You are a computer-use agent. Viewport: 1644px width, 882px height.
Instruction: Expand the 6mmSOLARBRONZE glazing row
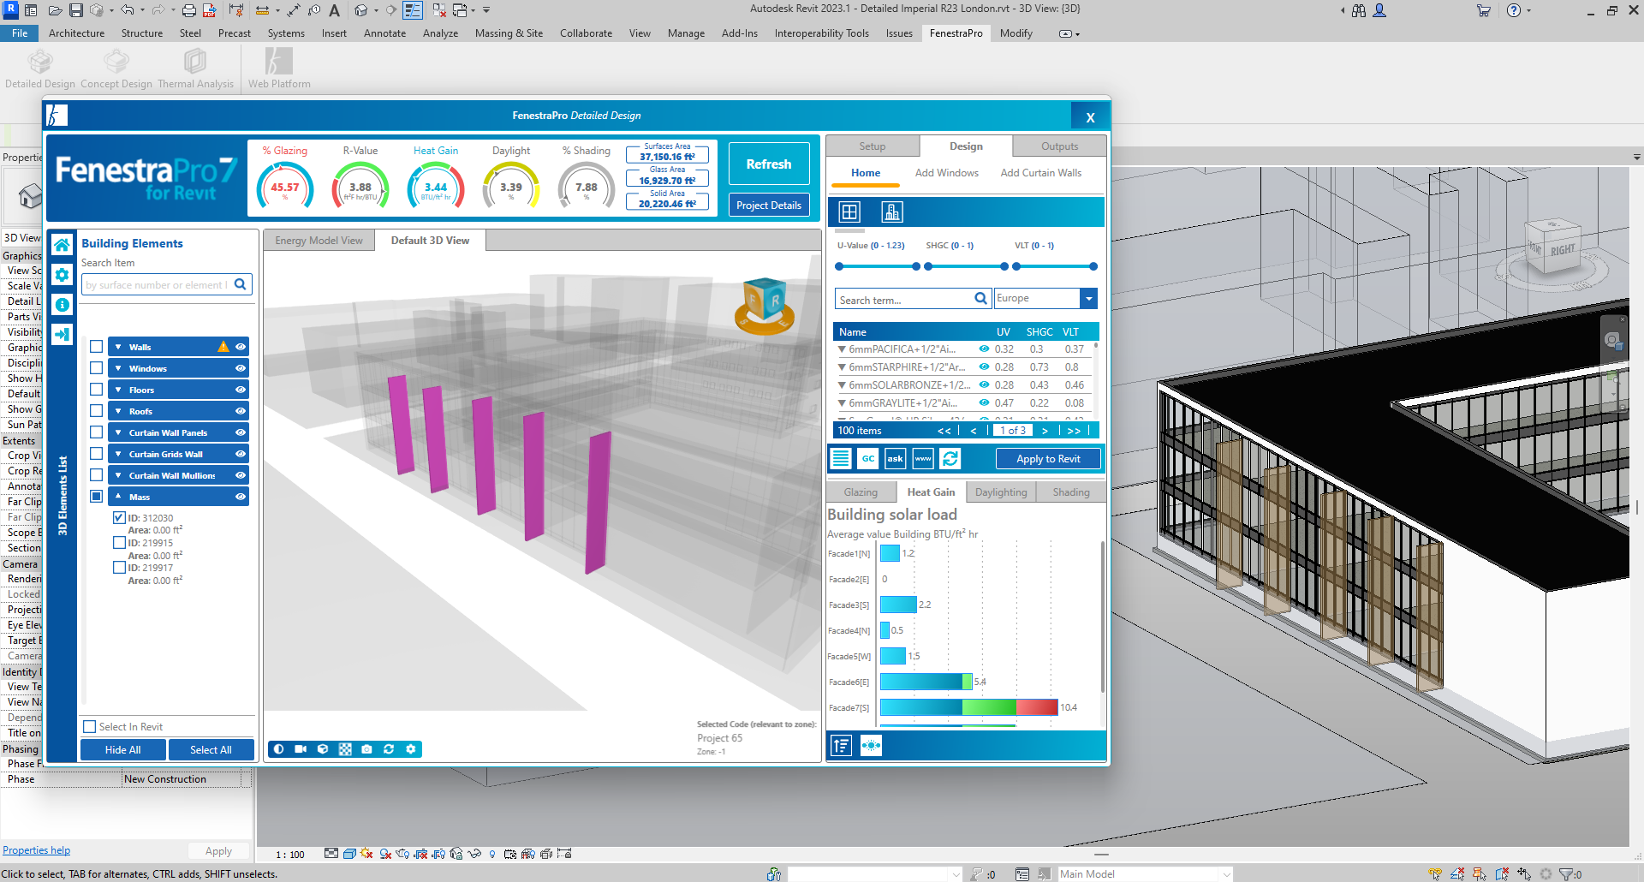(x=842, y=385)
